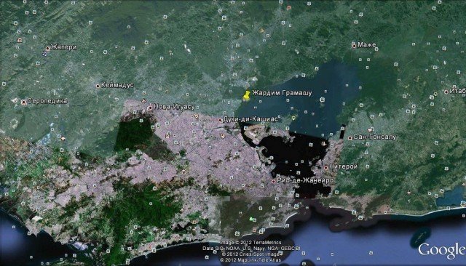Select the partially visible Итаб city marker
Screen dimensions: 466x266
pyautogui.click(x=446, y=92)
